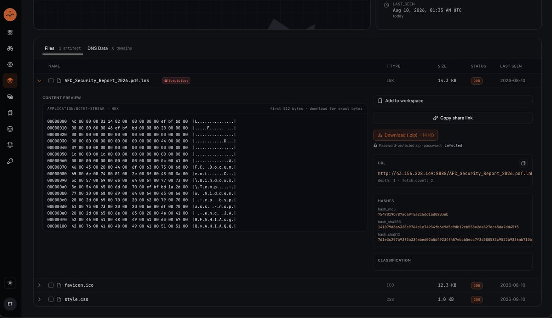This screenshot has width=552, height=318.
Task: Click the 12.3 KB size cell
Action: [447, 285]
